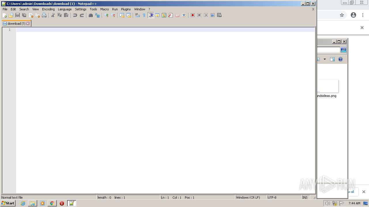Open the Plugins menu
Screen dimensions: 369x207
point(126,9)
